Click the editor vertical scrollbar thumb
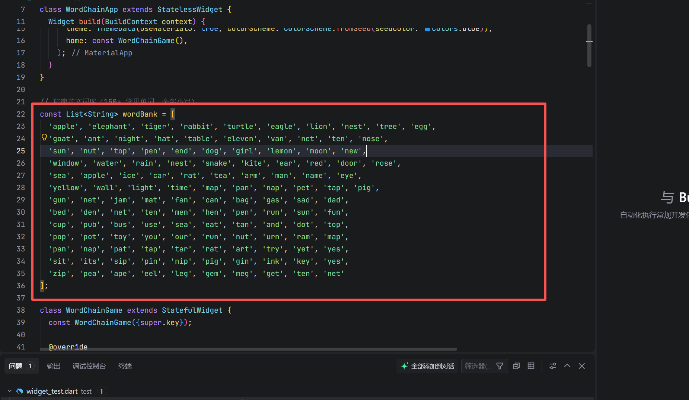This screenshot has height=400, width=689. (589, 45)
